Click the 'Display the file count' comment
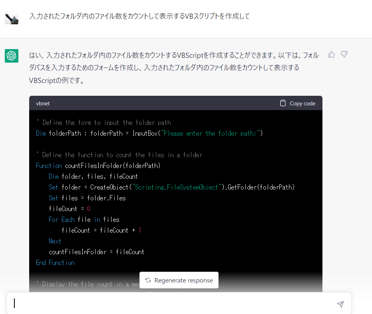The width and height of the screenshot is (372, 314). 88,284
